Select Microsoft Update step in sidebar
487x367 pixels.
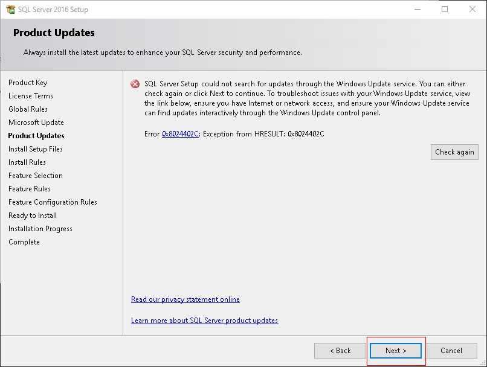pos(36,123)
